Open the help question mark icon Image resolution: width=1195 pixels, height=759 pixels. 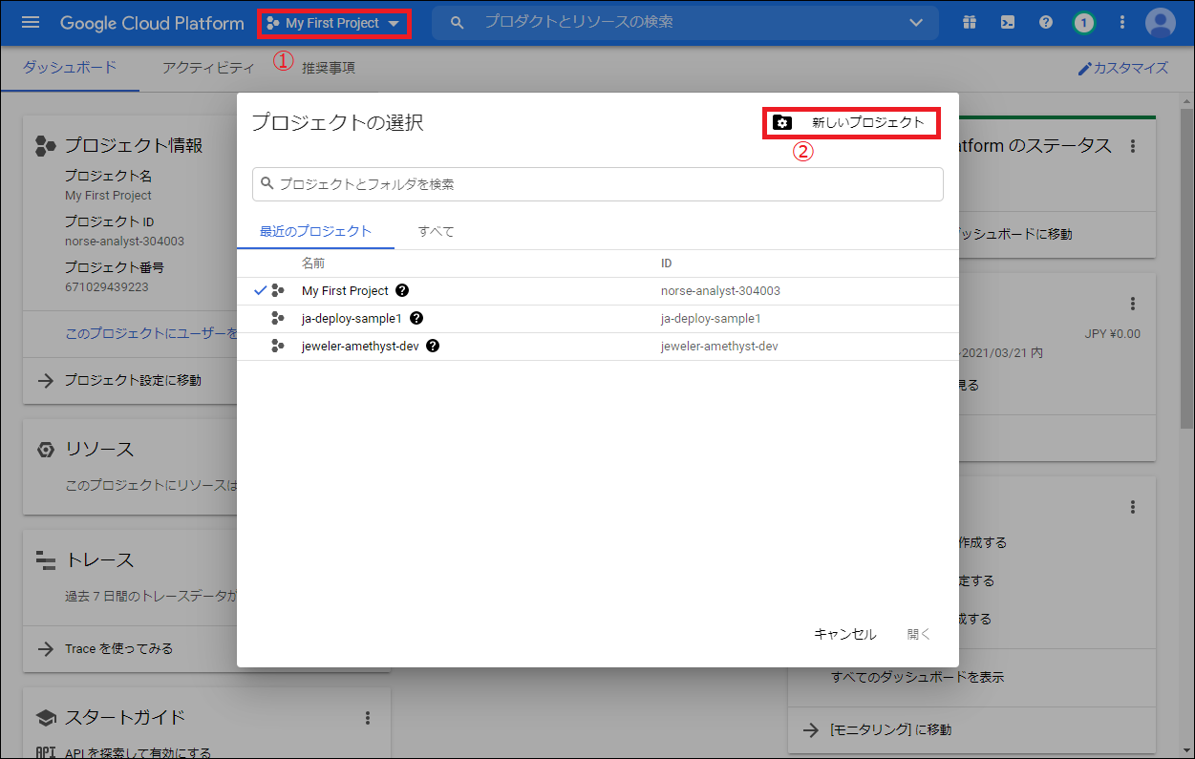pyautogui.click(x=1046, y=22)
